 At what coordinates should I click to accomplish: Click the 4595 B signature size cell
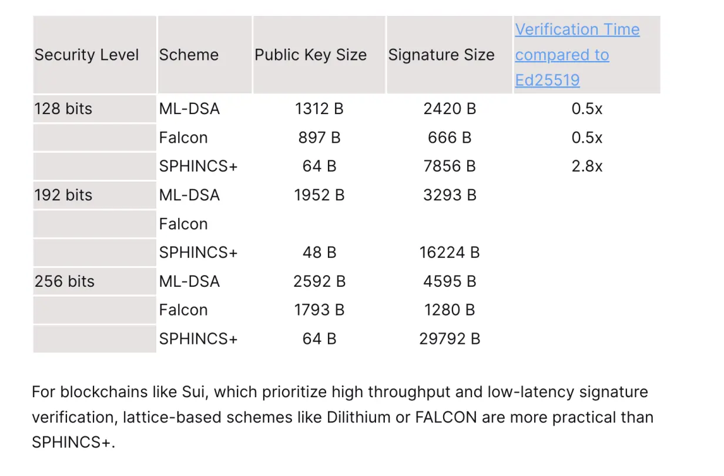[450, 281]
